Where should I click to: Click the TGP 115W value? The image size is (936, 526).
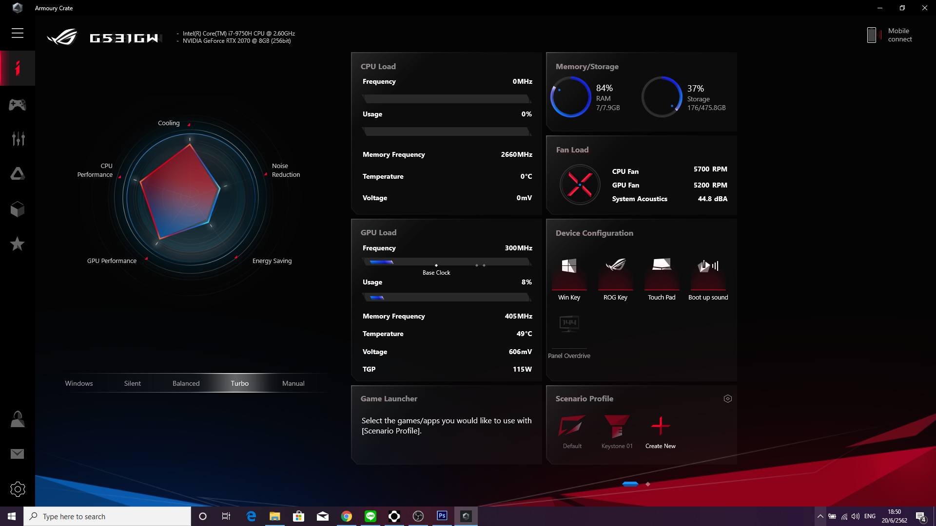(x=522, y=369)
